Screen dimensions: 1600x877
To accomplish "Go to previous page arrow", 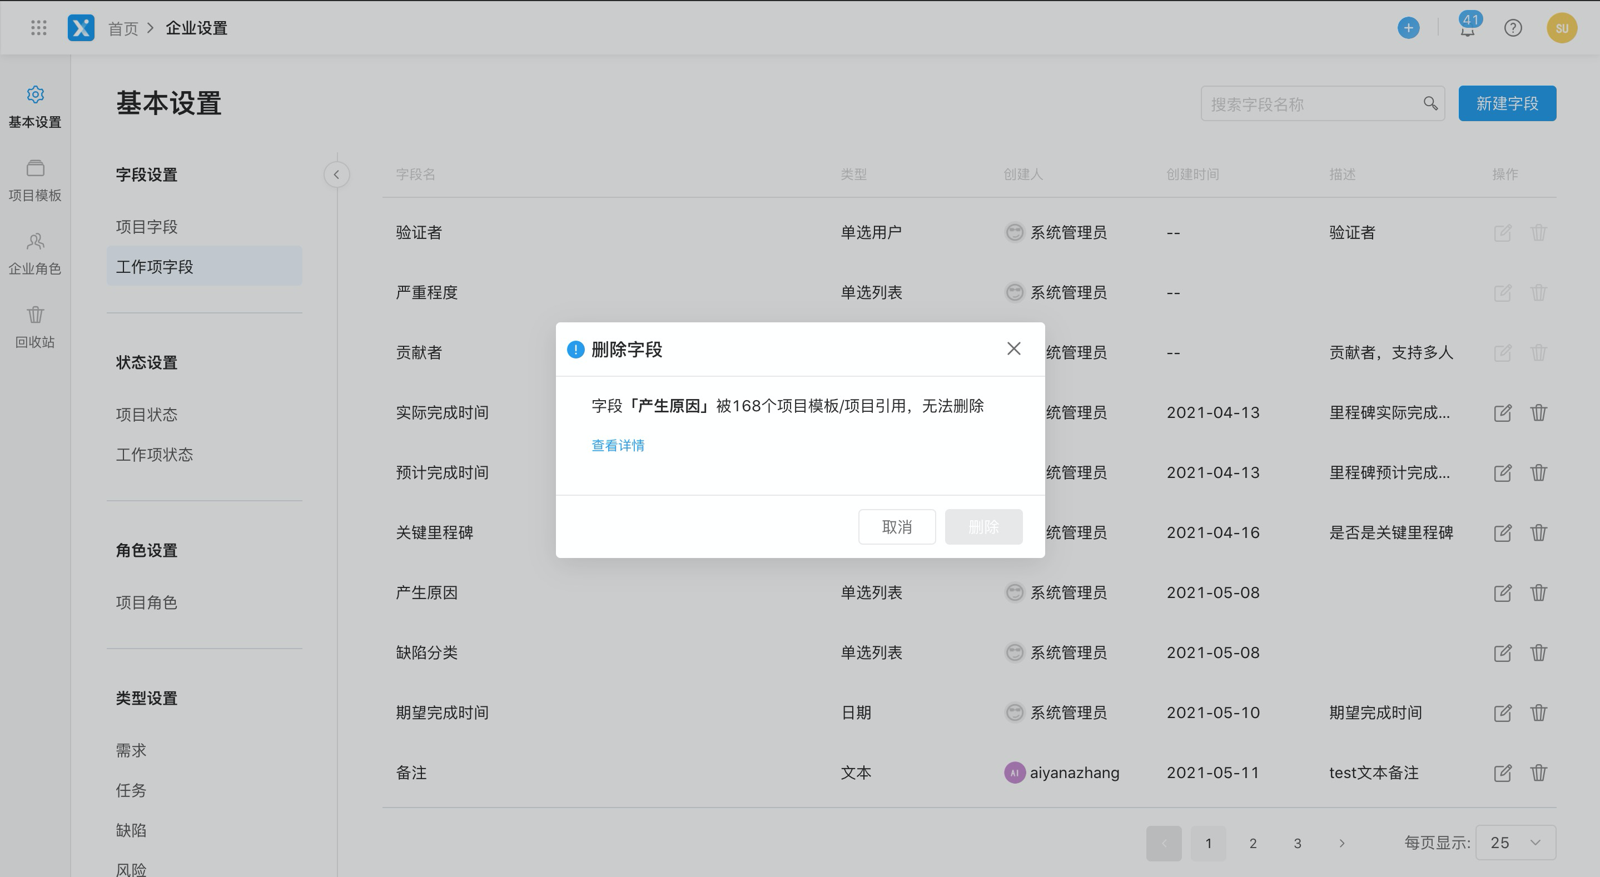I will tap(1164, 843).
